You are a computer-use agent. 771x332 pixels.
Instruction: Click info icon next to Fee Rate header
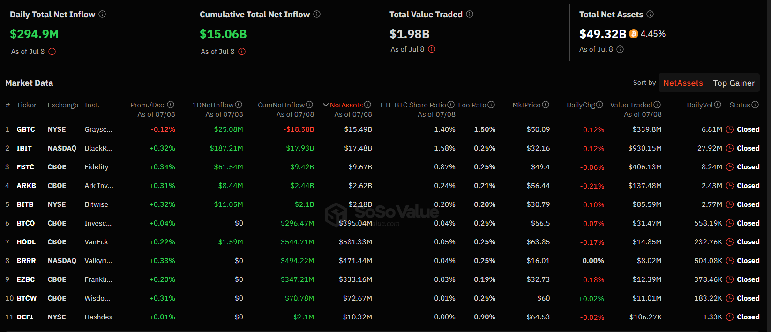pos(491,105)
